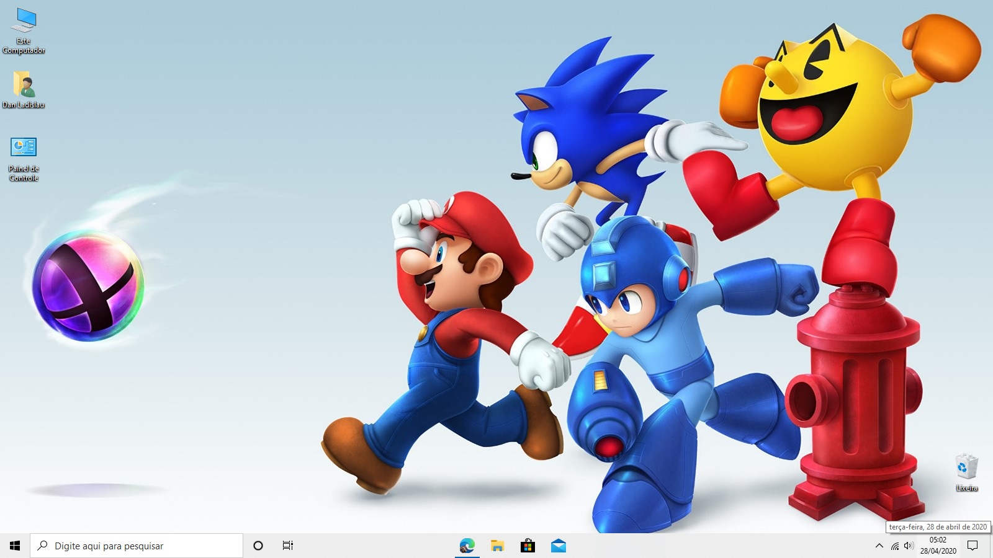Launch Microsoft Edge from the taskbar
This screenshot has height=558, width=993.
[x=467, y=546]
